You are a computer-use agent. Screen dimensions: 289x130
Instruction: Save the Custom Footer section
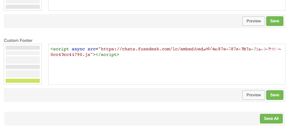point(274,95)
